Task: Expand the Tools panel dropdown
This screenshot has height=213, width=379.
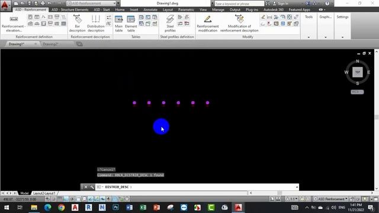Action: [309, 37]
